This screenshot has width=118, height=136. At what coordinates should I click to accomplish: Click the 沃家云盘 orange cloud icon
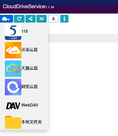13,50
